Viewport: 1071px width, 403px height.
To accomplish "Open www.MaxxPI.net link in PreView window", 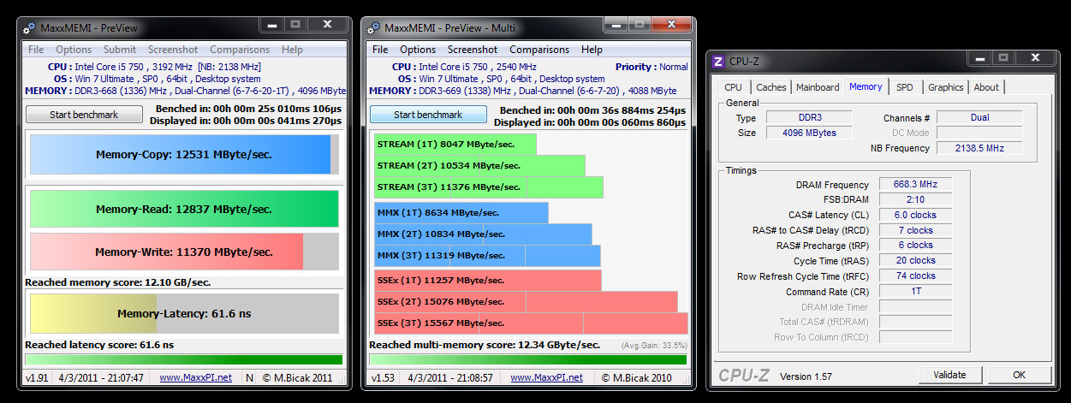I will pyautogui.click(x=195, y=377).
